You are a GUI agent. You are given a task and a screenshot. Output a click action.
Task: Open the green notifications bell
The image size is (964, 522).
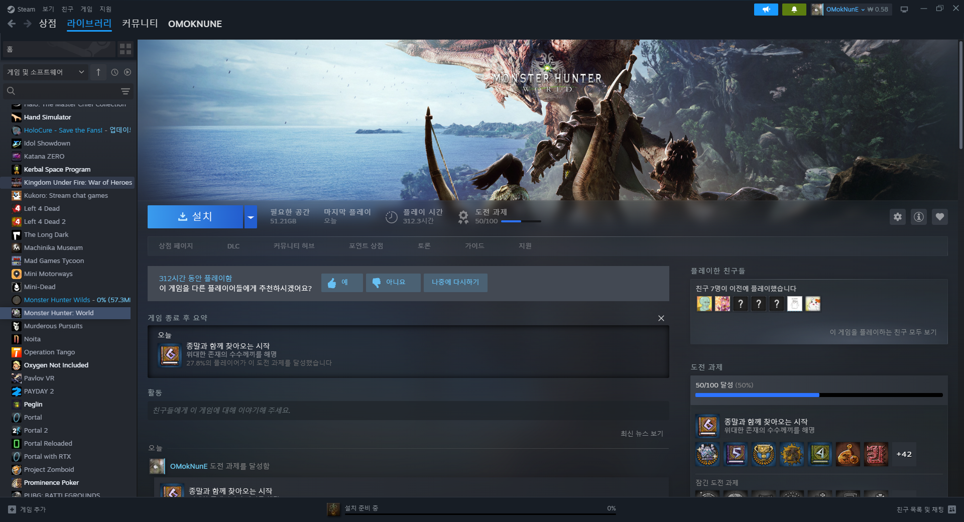[794, 9]
